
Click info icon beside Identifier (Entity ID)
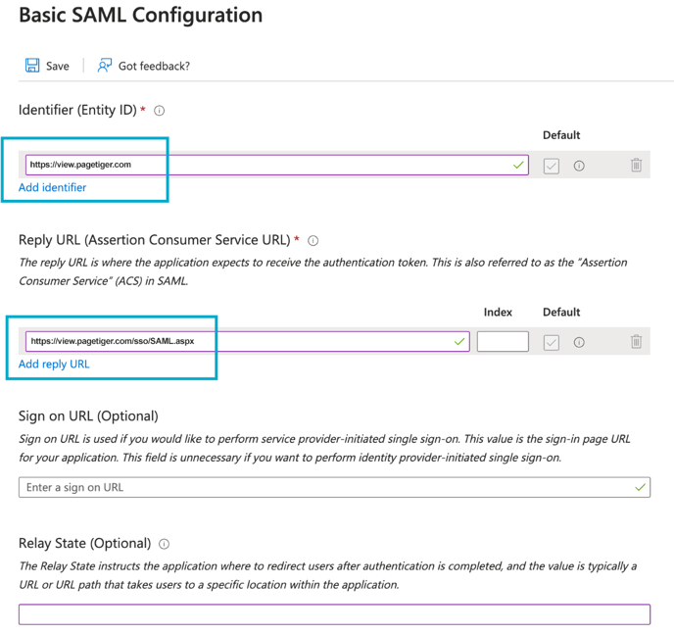160,111
